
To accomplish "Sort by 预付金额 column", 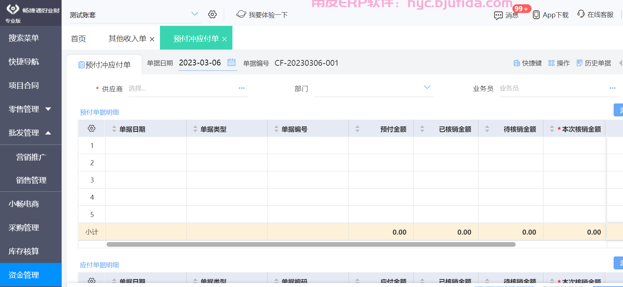I will pyautogui.click(x=357, y=129).
